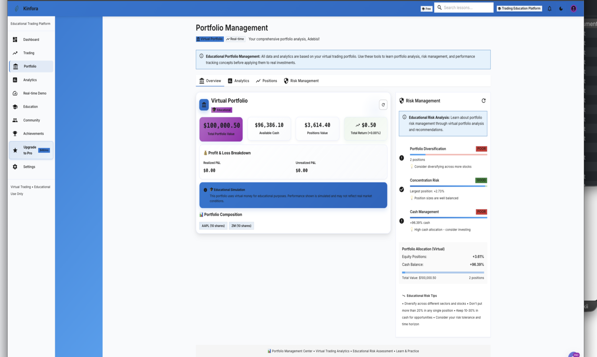Click the search magnifier icon
This screenshot has width=597, height=357.
440,8
